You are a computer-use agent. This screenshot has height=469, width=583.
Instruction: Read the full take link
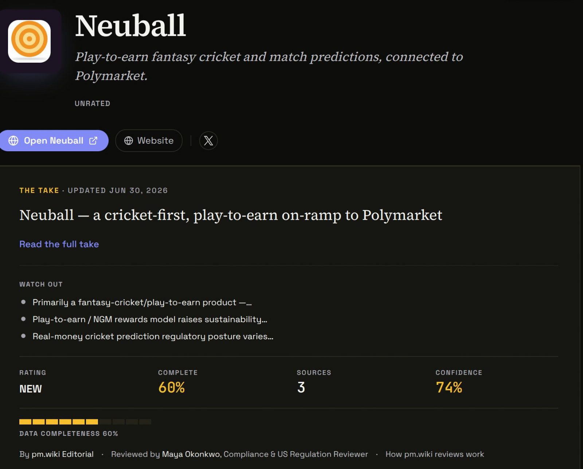point(59,244)
